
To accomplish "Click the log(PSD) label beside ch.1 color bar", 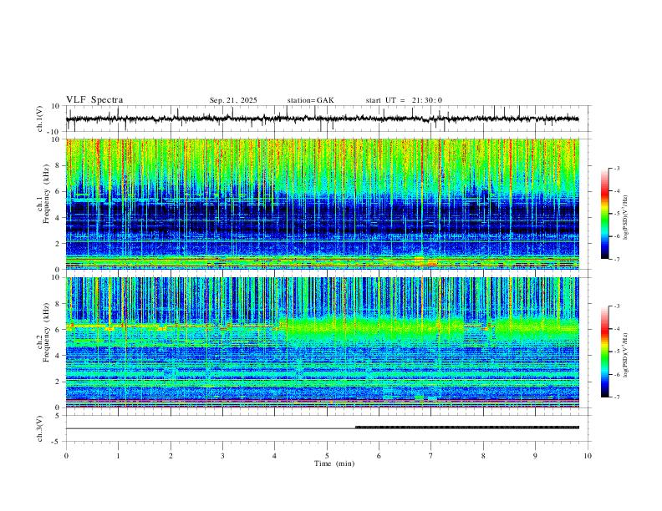I will click(x=625, y=217).
